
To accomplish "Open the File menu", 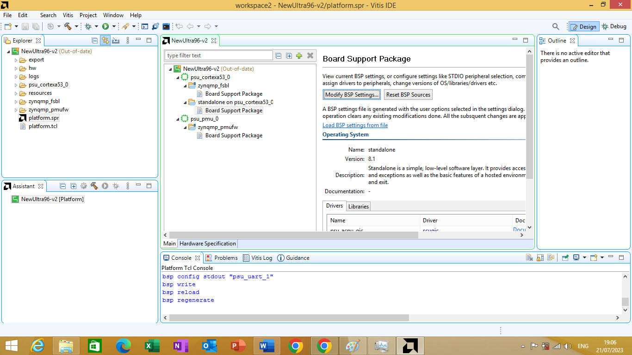I will coord(7,15).
